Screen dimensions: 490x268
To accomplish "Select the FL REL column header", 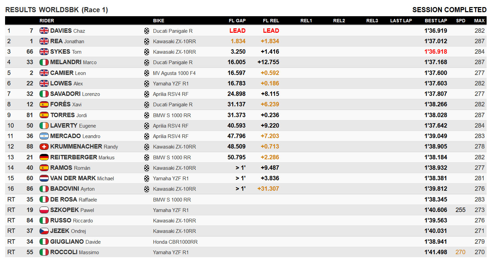I will pyautogui.click(x=271, y=21).
